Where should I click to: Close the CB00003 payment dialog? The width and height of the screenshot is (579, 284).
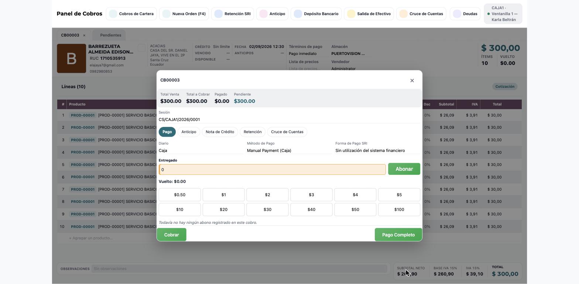coord(412,80)
